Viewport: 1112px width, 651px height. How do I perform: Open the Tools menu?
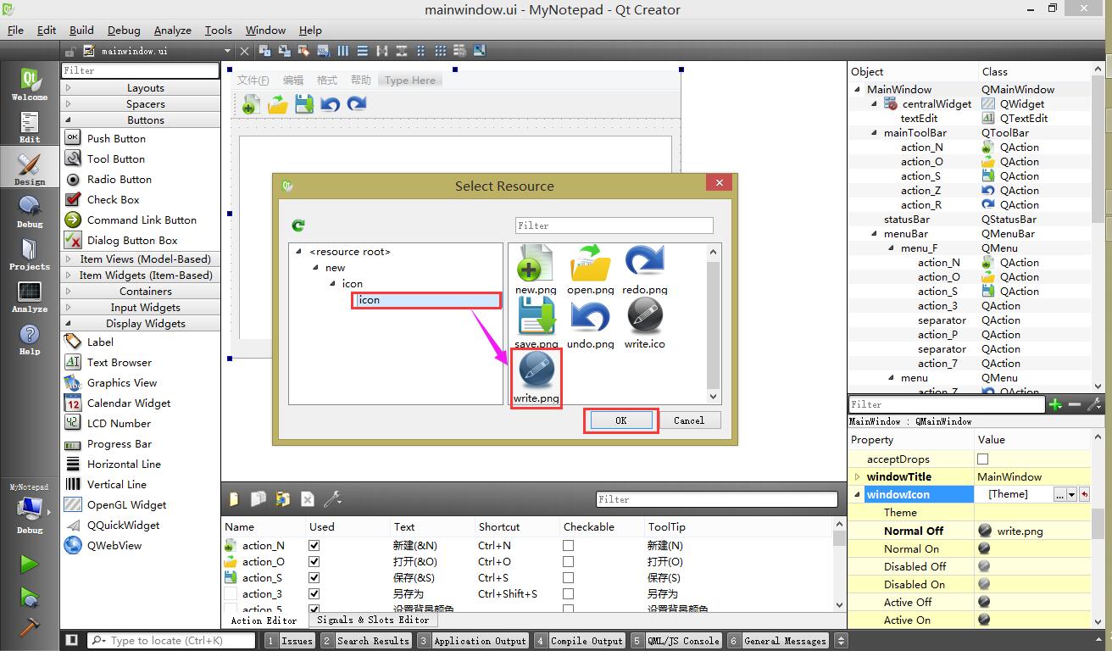pos(218,30)
